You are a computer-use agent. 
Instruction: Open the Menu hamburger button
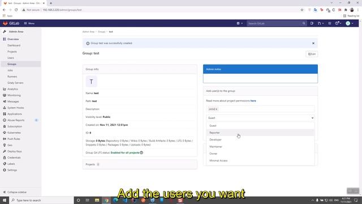coord(29,23)
